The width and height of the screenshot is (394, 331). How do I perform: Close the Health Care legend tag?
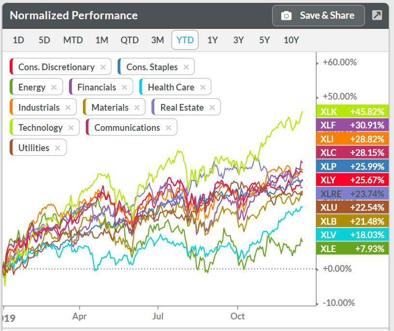(203, 87)
